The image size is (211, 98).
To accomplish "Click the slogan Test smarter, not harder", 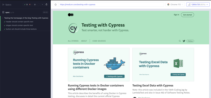I will click(x=105, y=30).
